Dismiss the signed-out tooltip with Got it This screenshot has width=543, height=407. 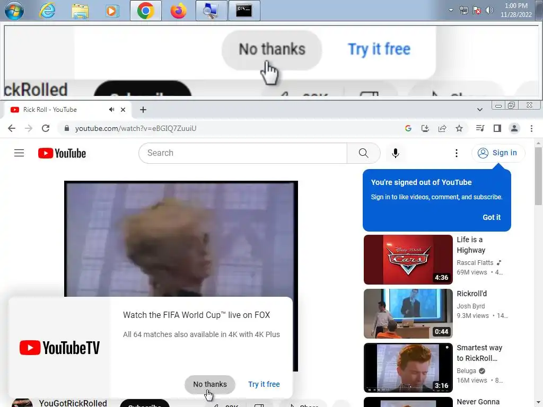(492, 217)
